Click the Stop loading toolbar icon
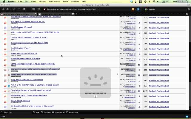Image resolution: width=191 pixels, height=119 pixels. pos(19,9)
